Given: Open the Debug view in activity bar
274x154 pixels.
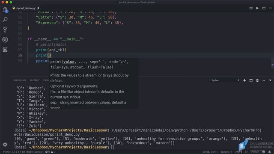Looking at the screenshot, I should click(x=5, y=40).
